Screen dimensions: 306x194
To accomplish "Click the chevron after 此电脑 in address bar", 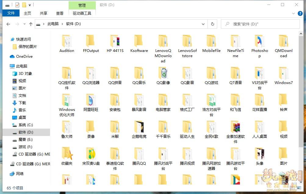I will pos(62,24).
